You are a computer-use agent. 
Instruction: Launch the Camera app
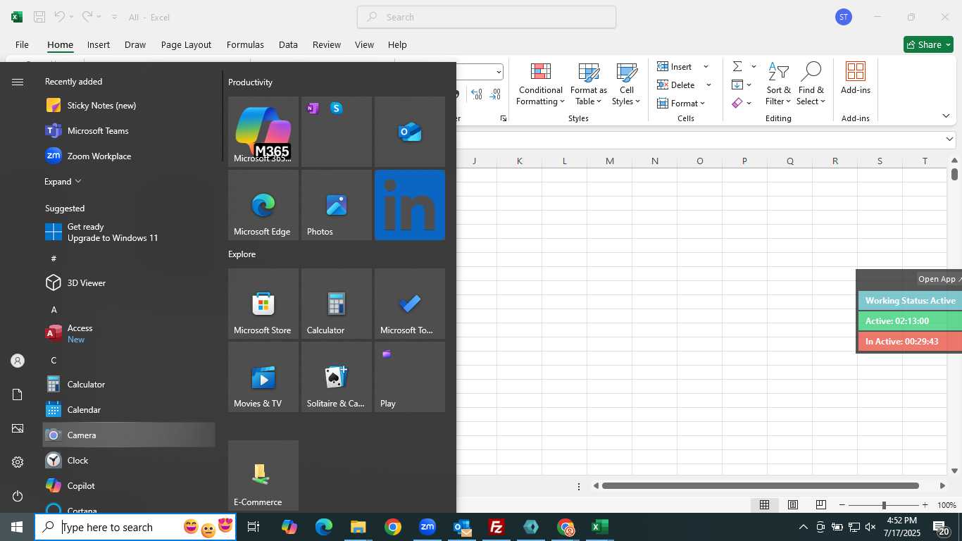pos(129,435)
